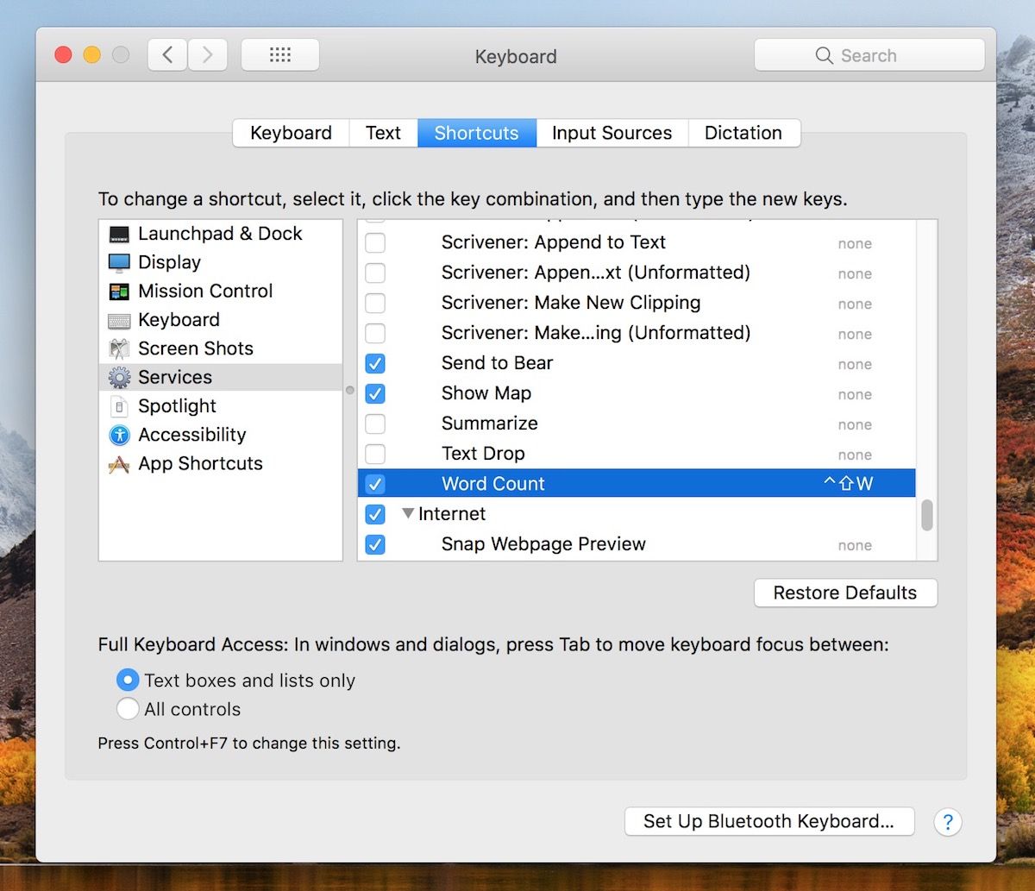Click the Spotlight category icon
Screen dimensions: 1035x891
click(119, 406)
